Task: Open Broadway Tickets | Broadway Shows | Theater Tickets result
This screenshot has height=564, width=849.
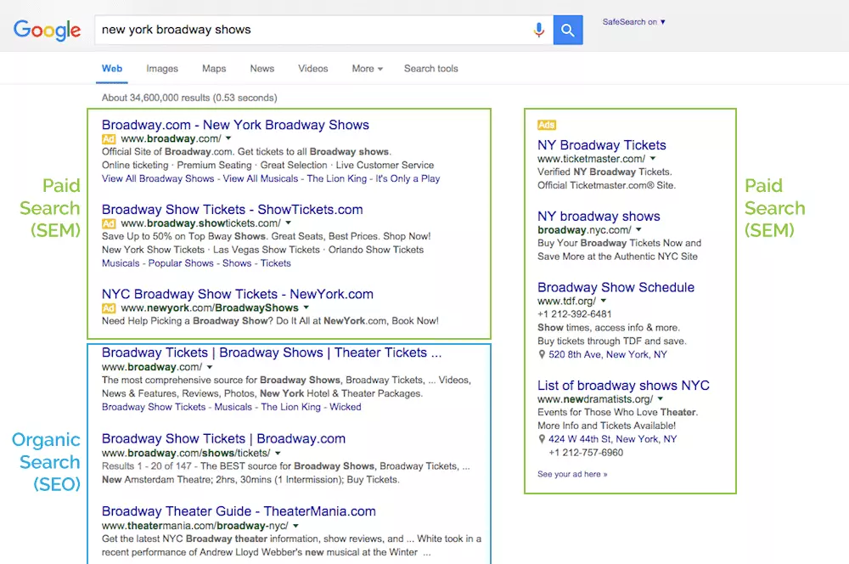Action: click(x=272, y=352)
